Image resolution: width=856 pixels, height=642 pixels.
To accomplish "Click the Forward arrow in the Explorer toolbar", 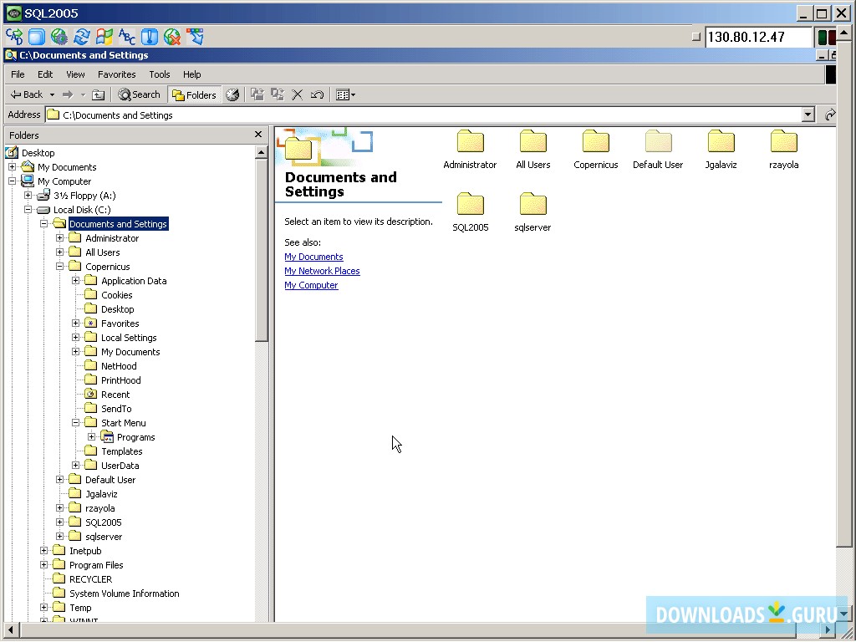I will click(x=68, y=95).
